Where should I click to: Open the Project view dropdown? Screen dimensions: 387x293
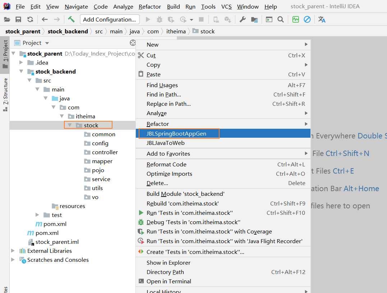pyautogui.click(x=47, y=43)
